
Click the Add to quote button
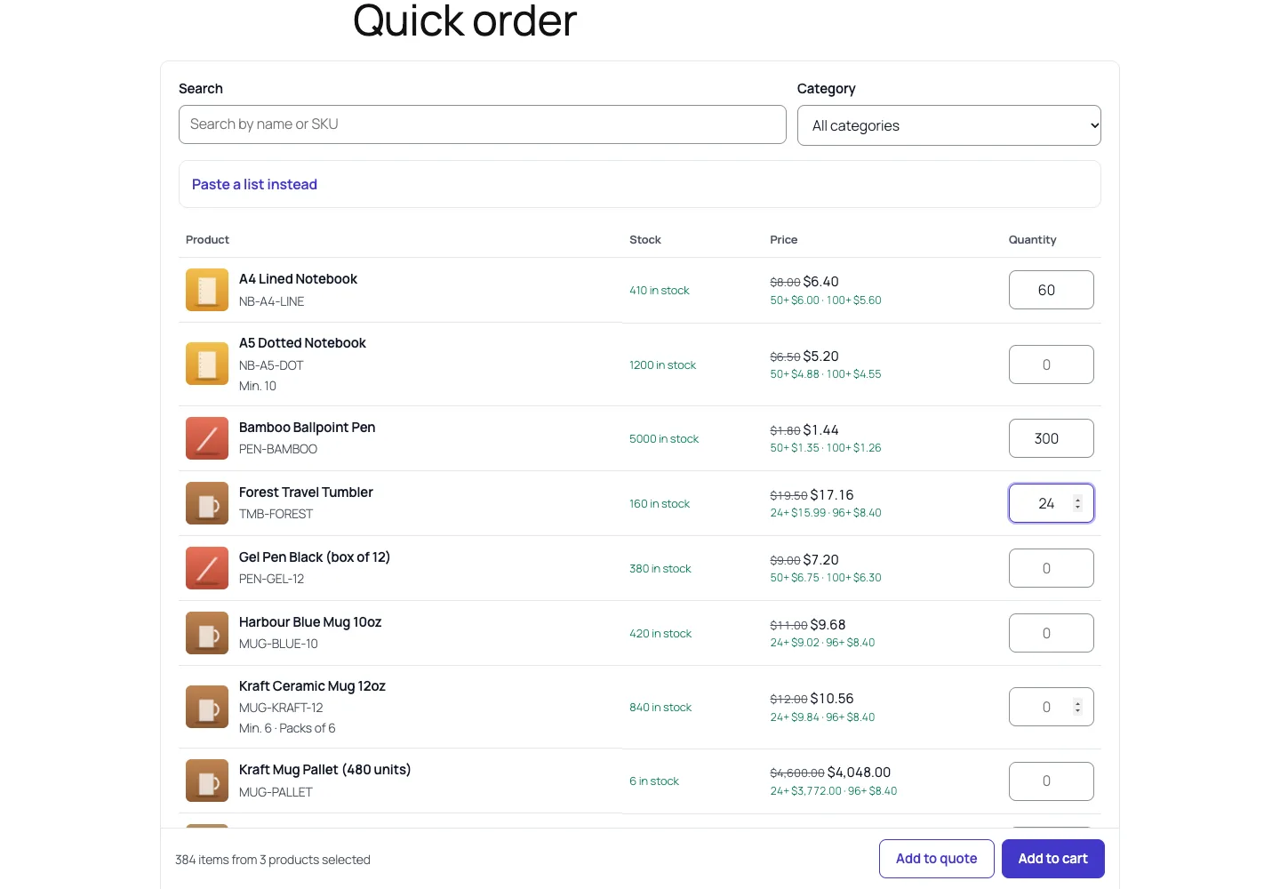pos(937,859)
